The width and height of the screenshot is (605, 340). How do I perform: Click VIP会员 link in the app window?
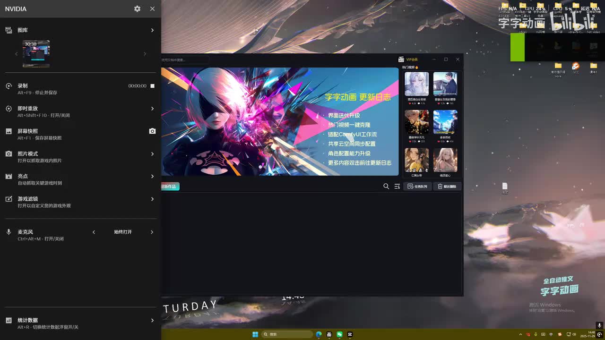pyautogui.click(x=412, y=59)
